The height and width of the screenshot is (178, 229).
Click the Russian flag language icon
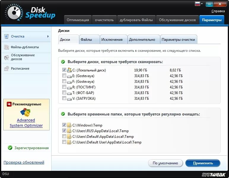click(198, 4)
